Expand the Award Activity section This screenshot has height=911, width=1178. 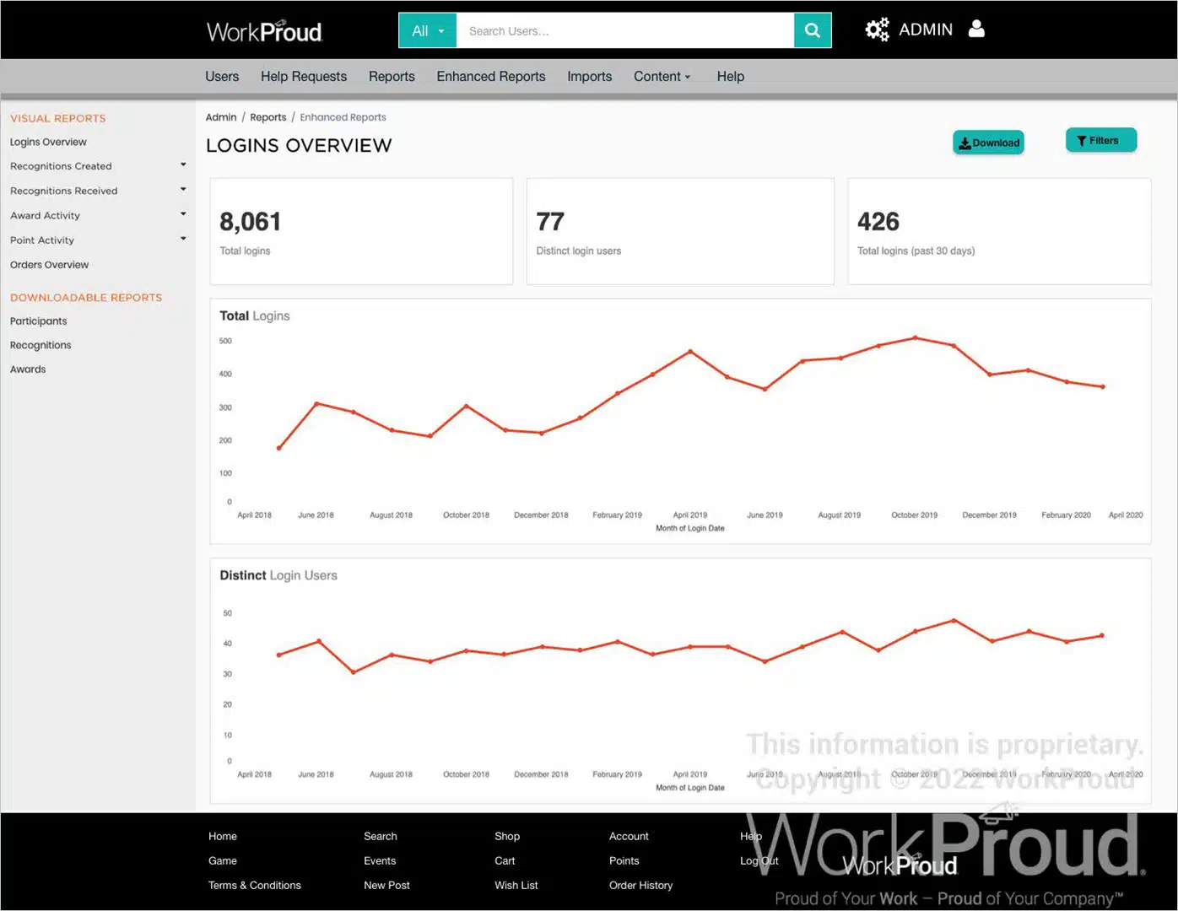pyautogui.click(x=183, y=214)
